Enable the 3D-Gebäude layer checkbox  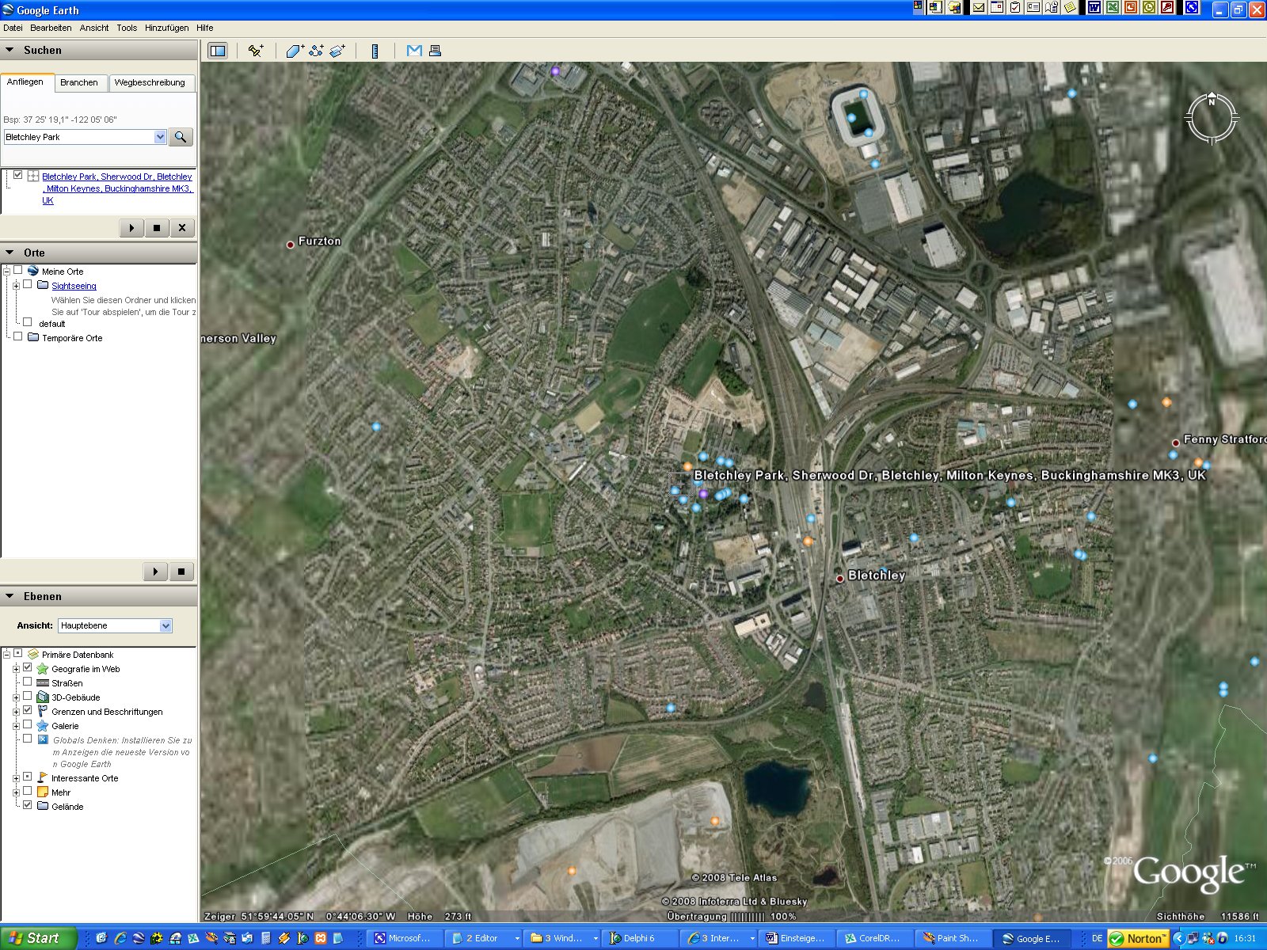tap(28, 697)
